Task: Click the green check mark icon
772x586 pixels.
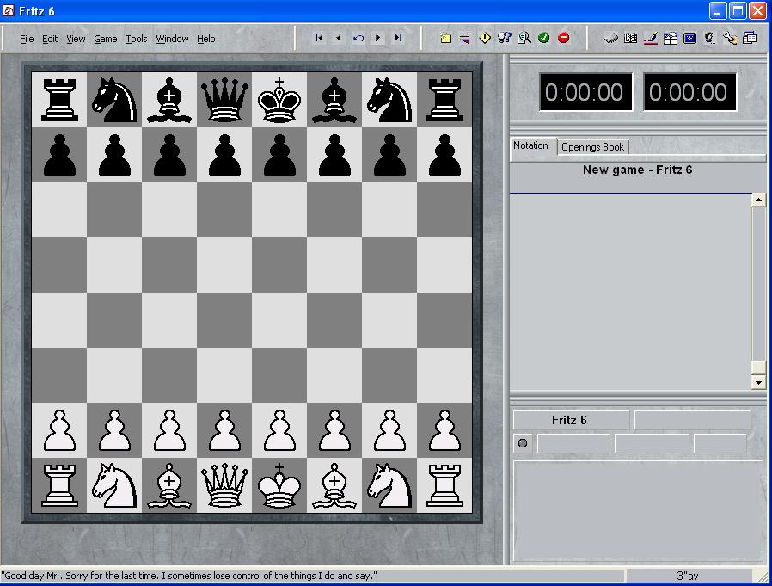Action: [544, 38]
